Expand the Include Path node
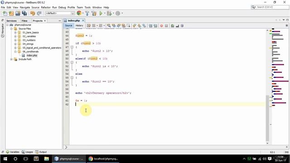 tap(11, 59)
